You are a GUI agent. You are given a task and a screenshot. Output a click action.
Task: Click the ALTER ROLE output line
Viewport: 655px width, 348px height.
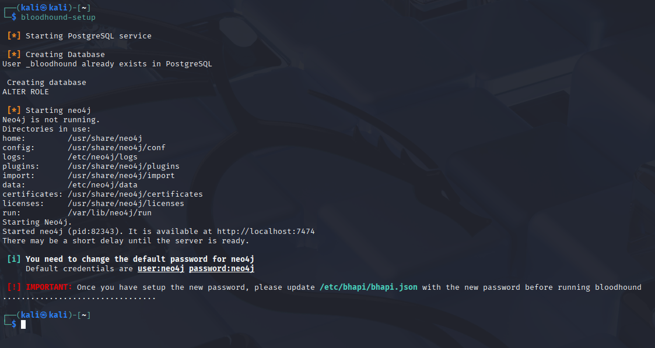26,92
